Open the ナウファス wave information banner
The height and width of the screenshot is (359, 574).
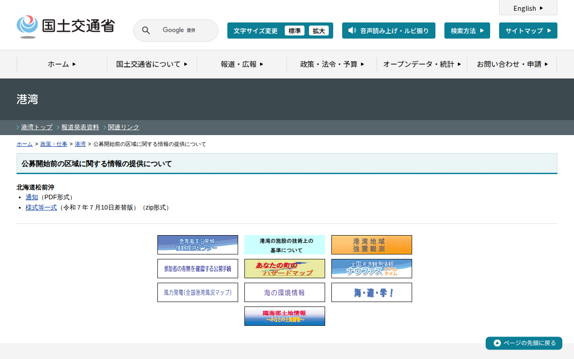pos(371,268)
